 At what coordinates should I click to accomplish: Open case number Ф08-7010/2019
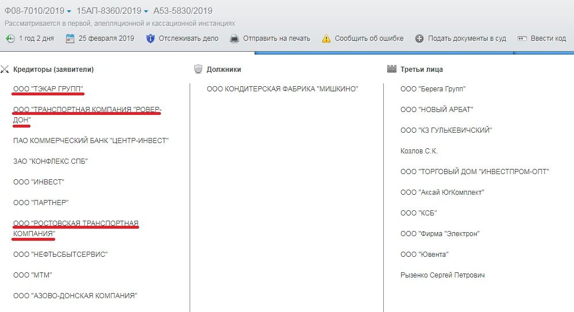[x=34, y=11]
